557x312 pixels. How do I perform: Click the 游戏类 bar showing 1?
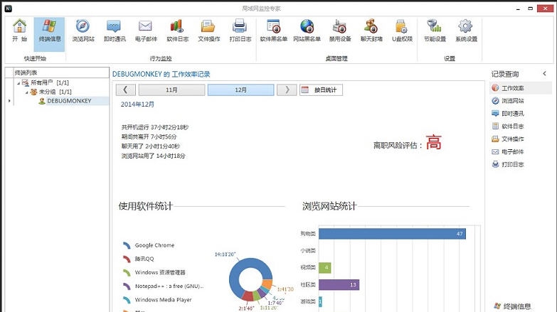tap(320, 302)
